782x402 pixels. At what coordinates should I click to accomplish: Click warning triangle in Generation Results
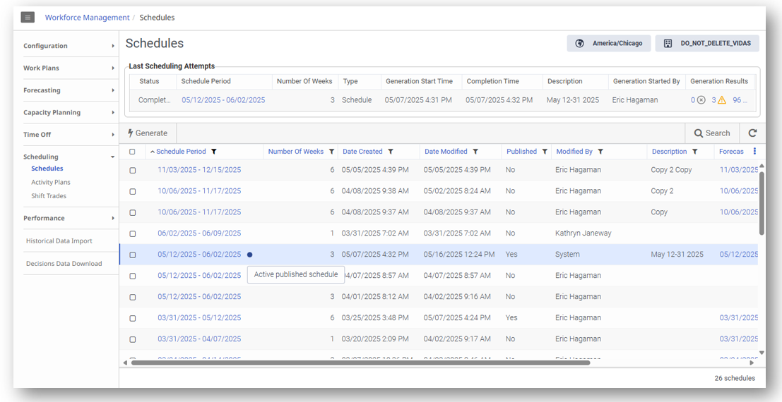pos(722,100)
